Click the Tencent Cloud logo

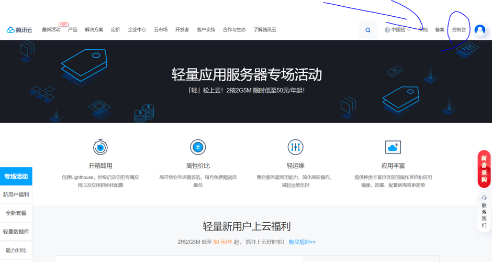pyautogui.click(x=19, y=30)
